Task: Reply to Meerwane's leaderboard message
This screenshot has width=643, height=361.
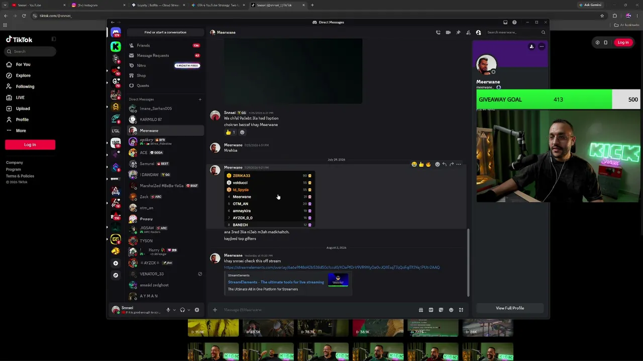Action: (444, 164)
